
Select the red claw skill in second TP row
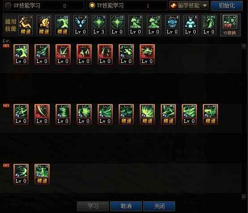coord(42,114)
